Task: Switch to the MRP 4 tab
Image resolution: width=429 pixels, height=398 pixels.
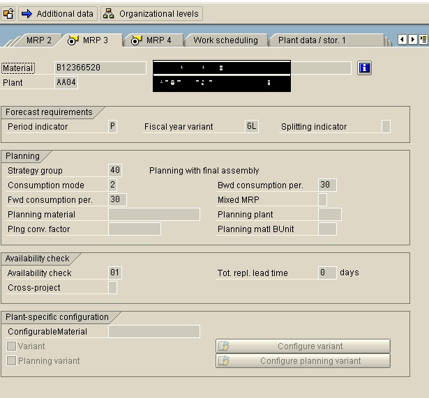Action: tap(155, 40)
